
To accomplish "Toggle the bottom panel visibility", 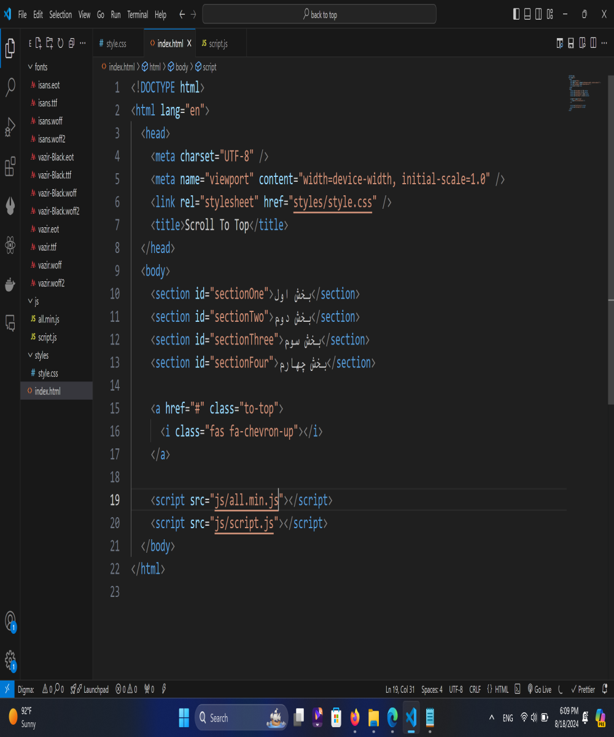I will (x=527, y=14).
